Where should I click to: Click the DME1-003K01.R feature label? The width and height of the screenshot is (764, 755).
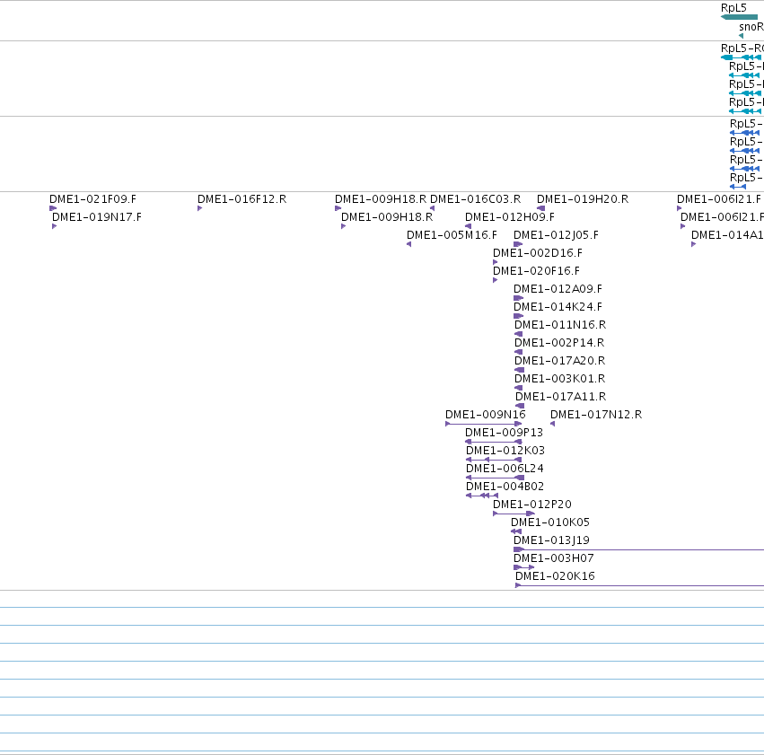[x=559, y=380]
